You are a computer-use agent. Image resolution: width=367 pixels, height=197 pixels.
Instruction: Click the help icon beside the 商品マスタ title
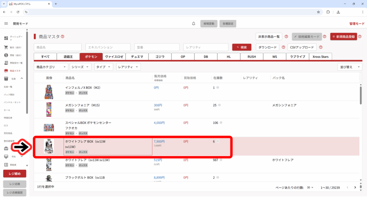pyautogui.click(x=63, y=37)
